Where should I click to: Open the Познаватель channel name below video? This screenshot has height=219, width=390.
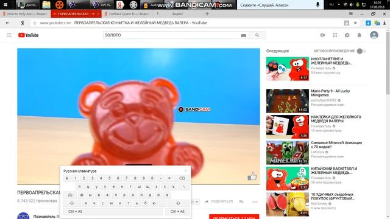click(44, 217)
